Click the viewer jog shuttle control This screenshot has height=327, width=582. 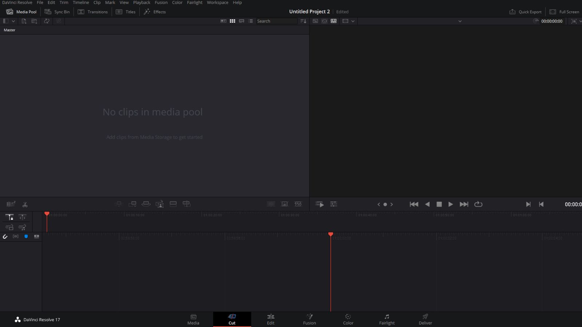coord(385,204)
